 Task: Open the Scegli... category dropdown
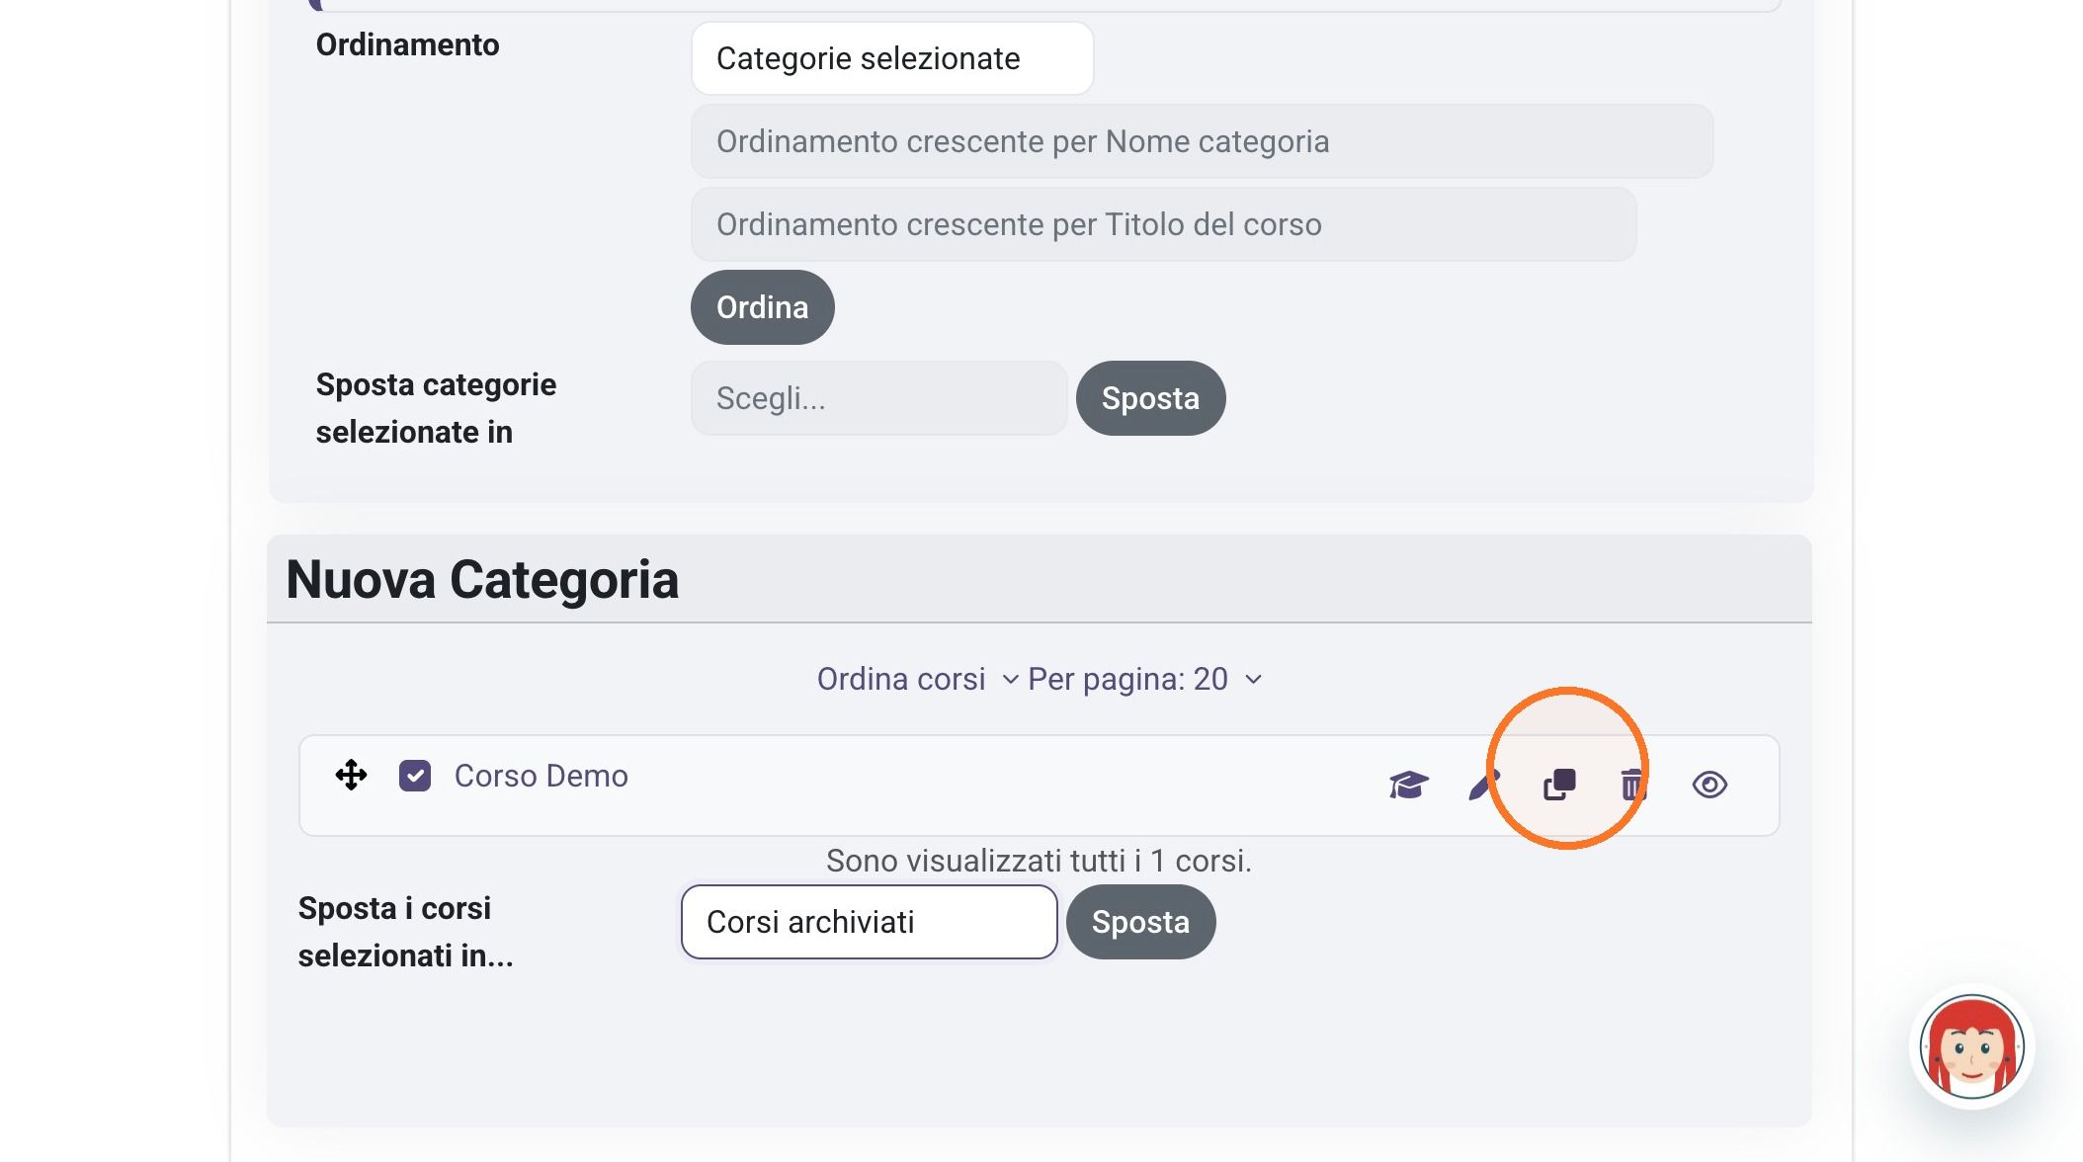click(x=878, y=398)
